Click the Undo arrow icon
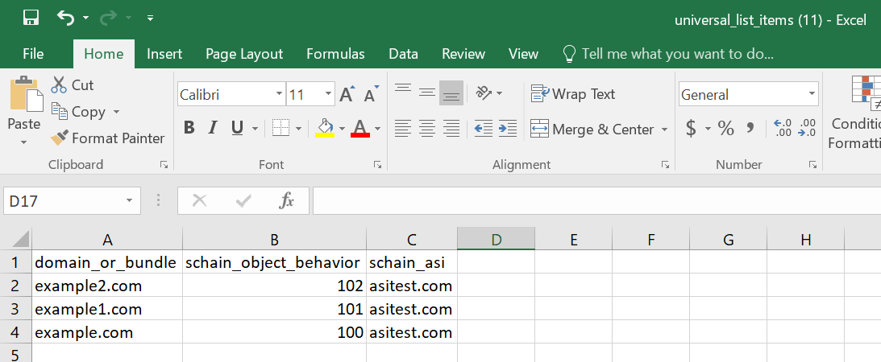Image resolution: width=881 pixels, height=362 pixels. click(66, 18)
